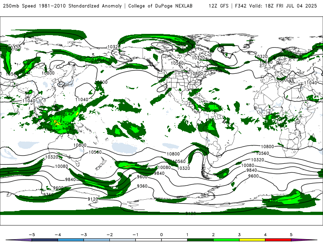Click the colorbar tick label '4'
This screenshot has width=323, height=242.
265,235
